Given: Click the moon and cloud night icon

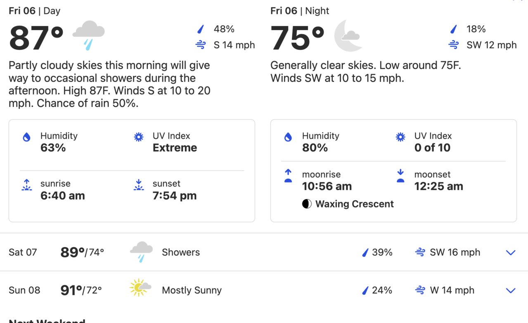Looking at the screenshot, I should tap(348, 36).
